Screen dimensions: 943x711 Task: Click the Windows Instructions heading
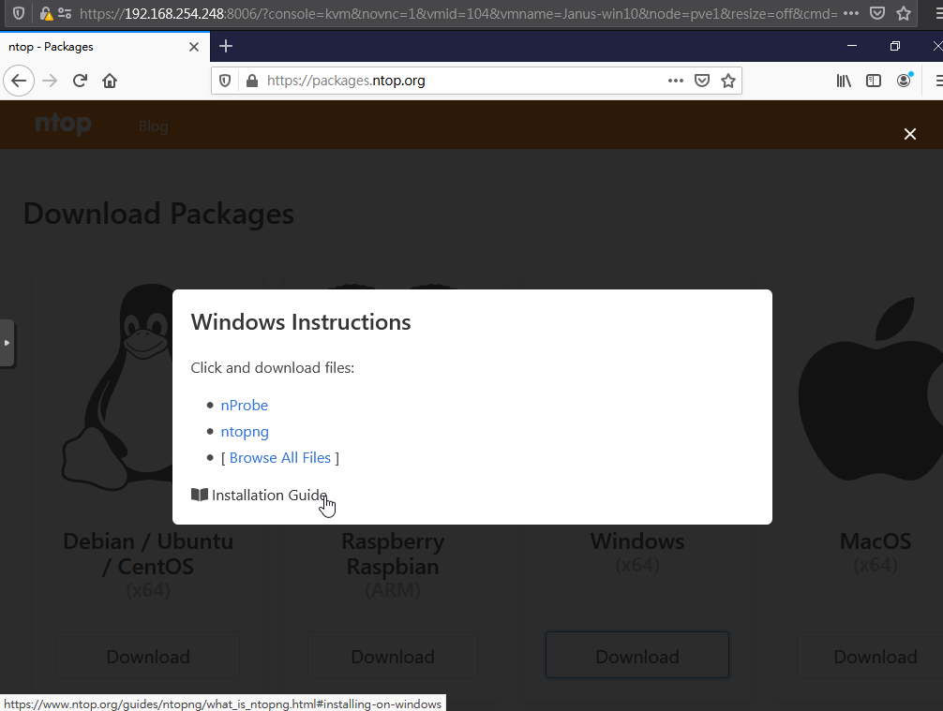pyautogui.click(x=301, y=322)
